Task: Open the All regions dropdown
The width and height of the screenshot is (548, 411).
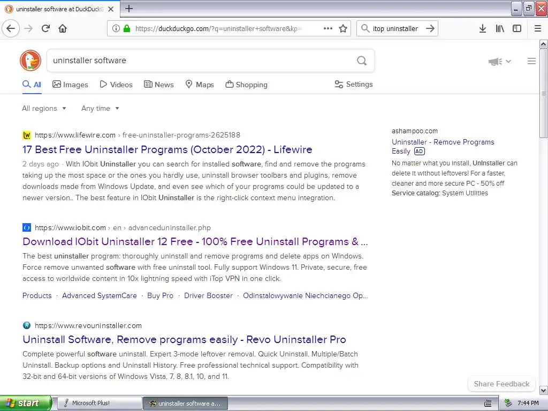Action: 44,108
